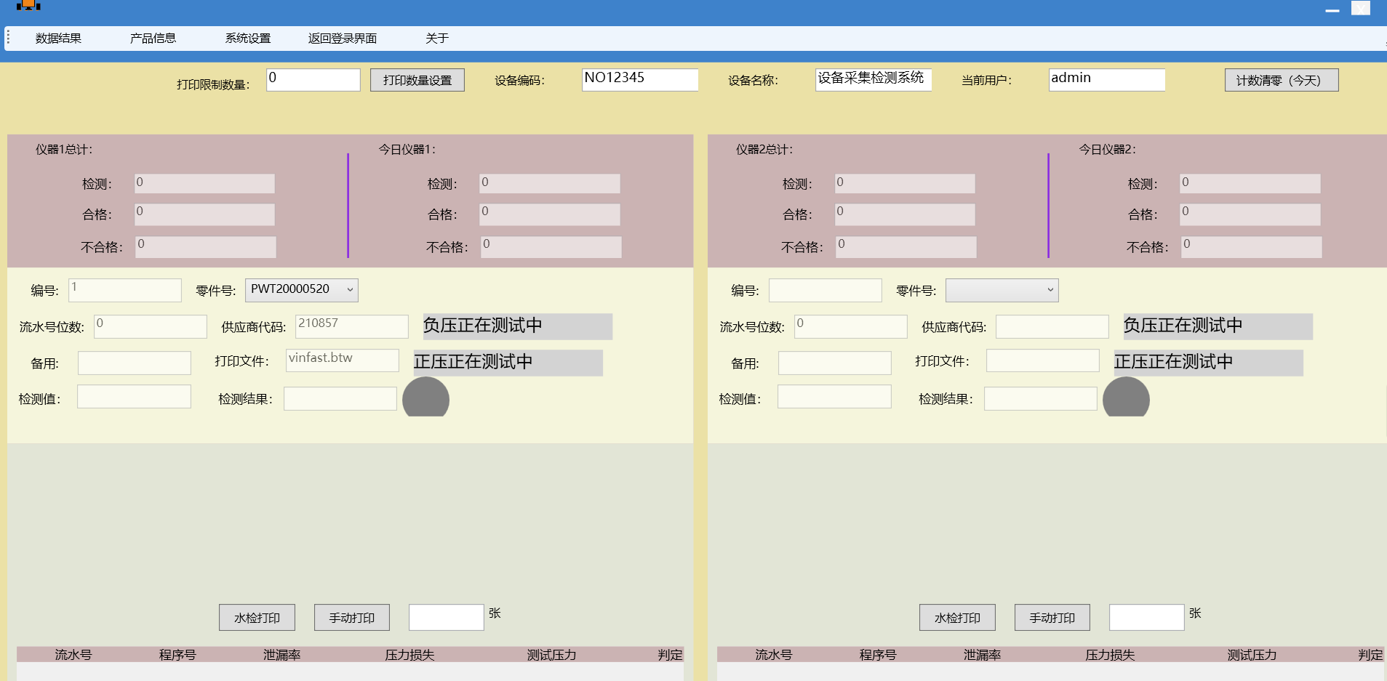Click the left 备用 field
The width and height of the screenshot is (1387, 681).
[x=135, y=363]
